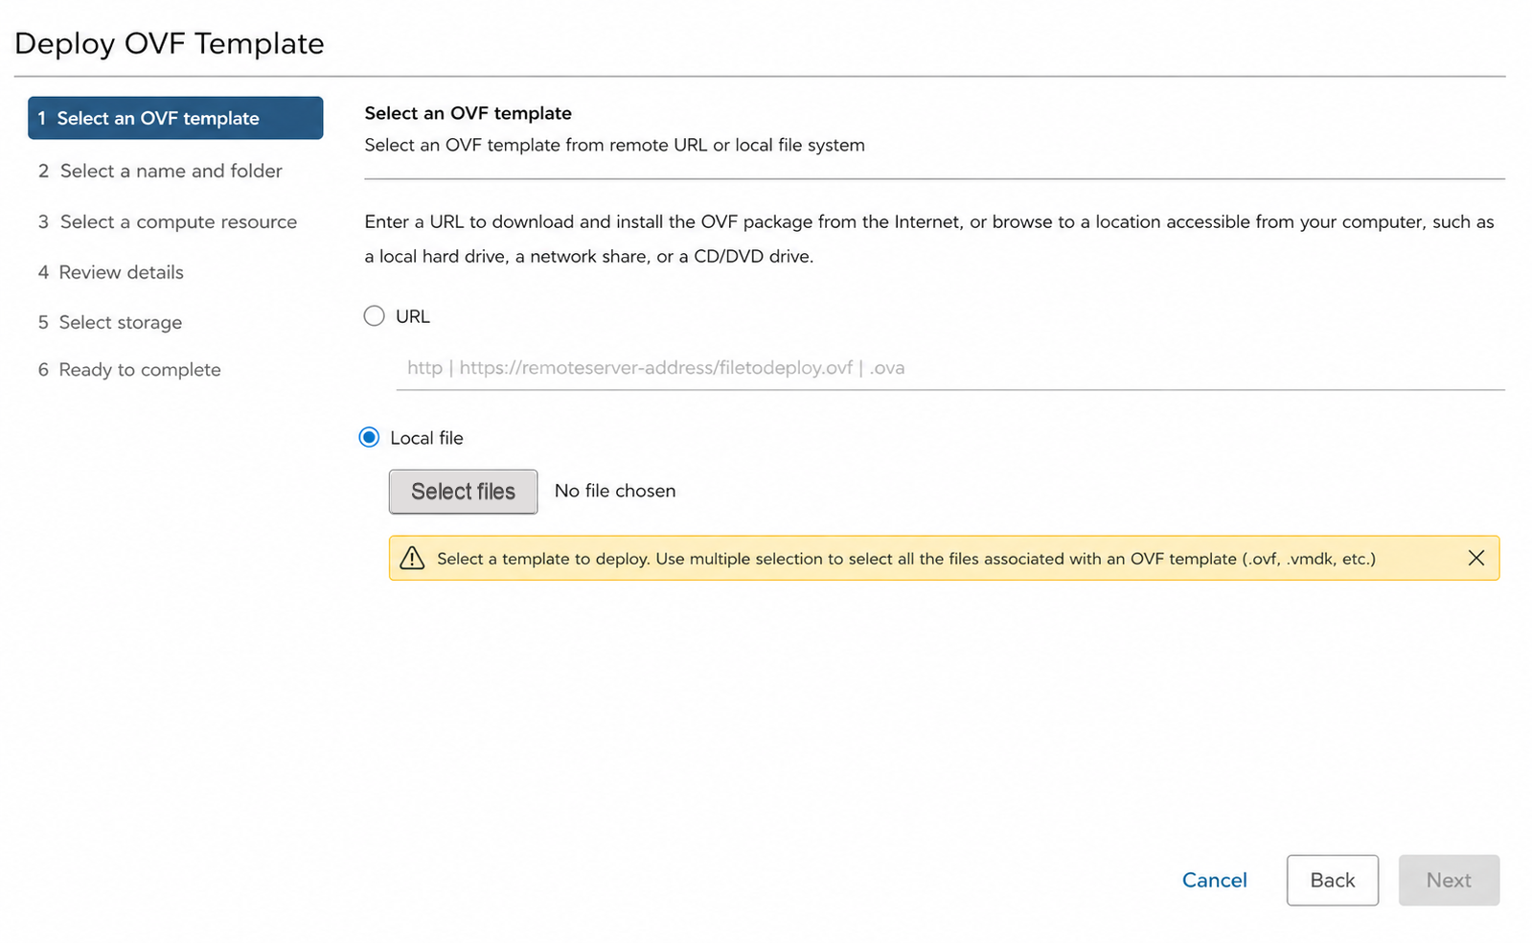Click the disabled Next button

point(1449,880)
